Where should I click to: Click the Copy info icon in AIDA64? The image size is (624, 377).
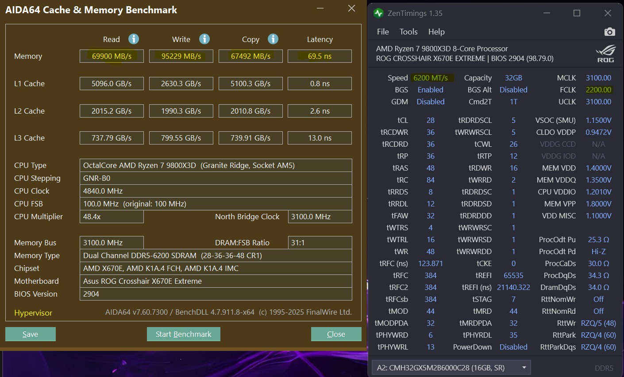tap(273, 39)
